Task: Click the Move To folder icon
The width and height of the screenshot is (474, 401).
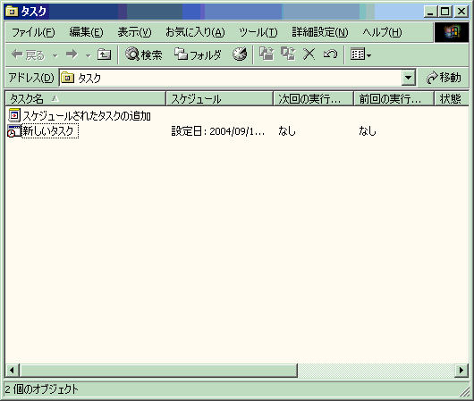Action: (x=267, y=54)
